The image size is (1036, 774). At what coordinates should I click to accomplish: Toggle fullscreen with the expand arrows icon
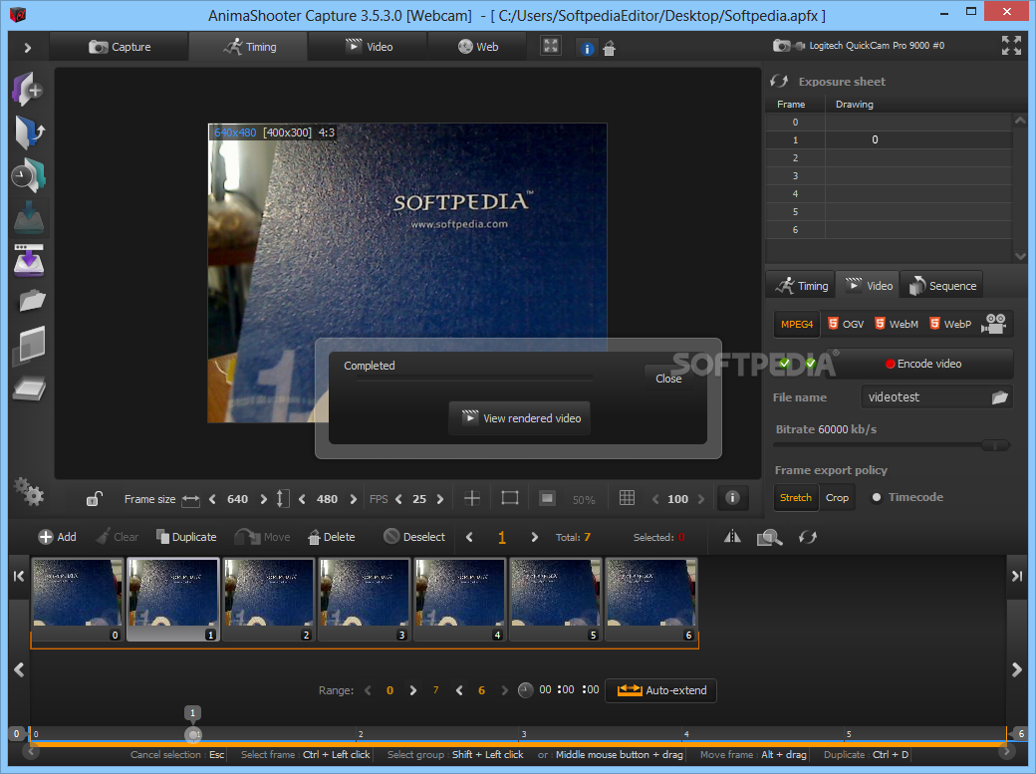[1011, 45]
